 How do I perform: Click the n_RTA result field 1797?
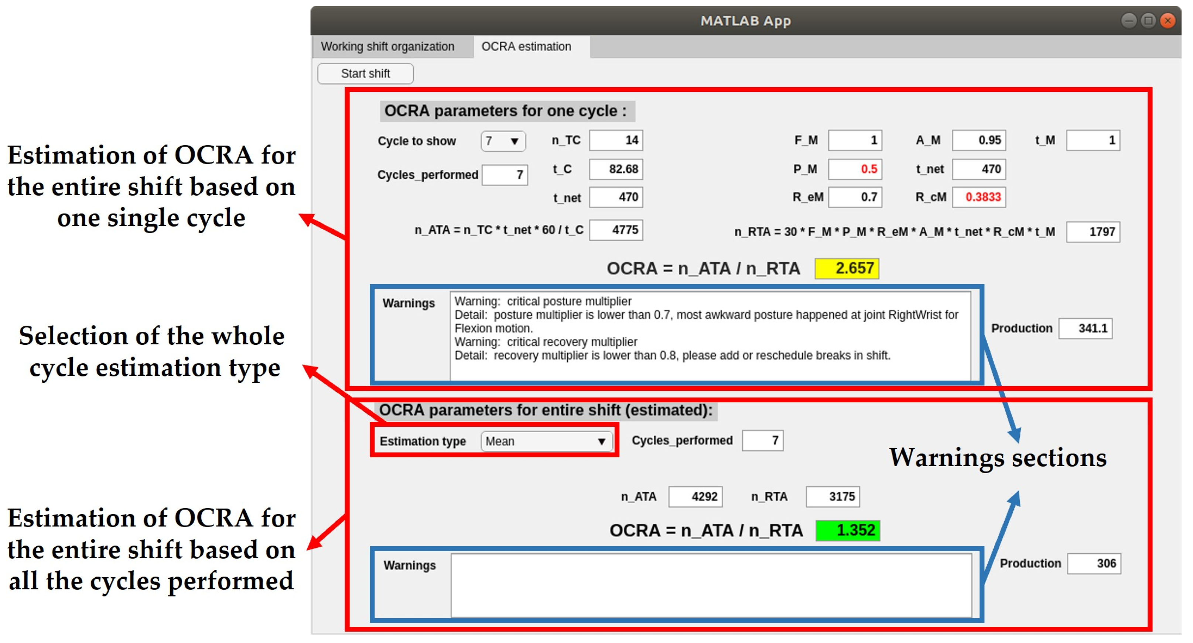1093,232
